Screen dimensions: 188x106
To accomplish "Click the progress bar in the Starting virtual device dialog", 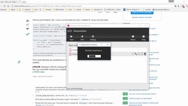I will pos(94,56).
